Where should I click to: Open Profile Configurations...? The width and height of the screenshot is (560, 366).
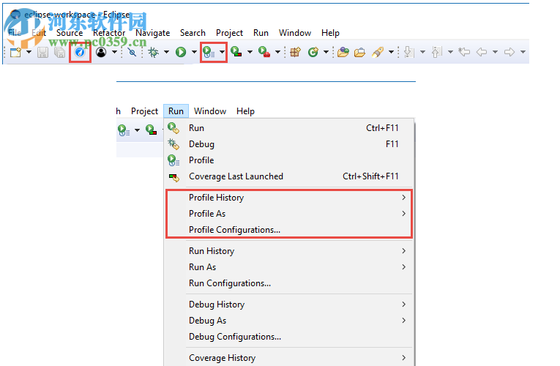coord(289,230)
